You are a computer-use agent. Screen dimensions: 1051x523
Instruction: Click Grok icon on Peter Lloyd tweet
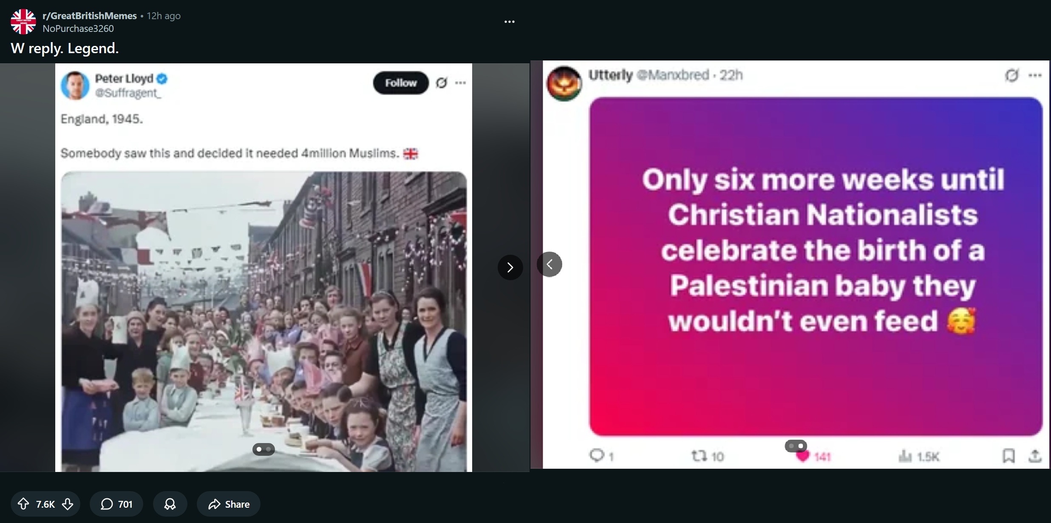point(442,82)
